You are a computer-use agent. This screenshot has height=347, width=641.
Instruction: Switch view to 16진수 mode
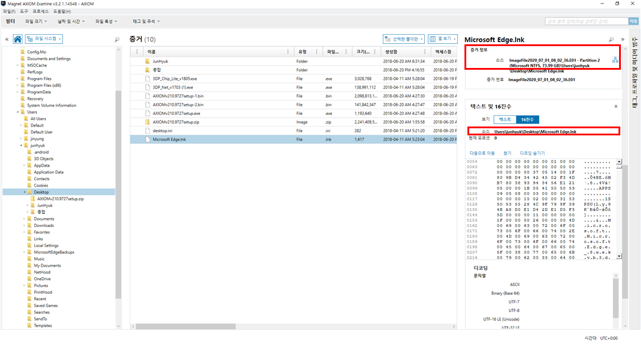pos(527,119)
